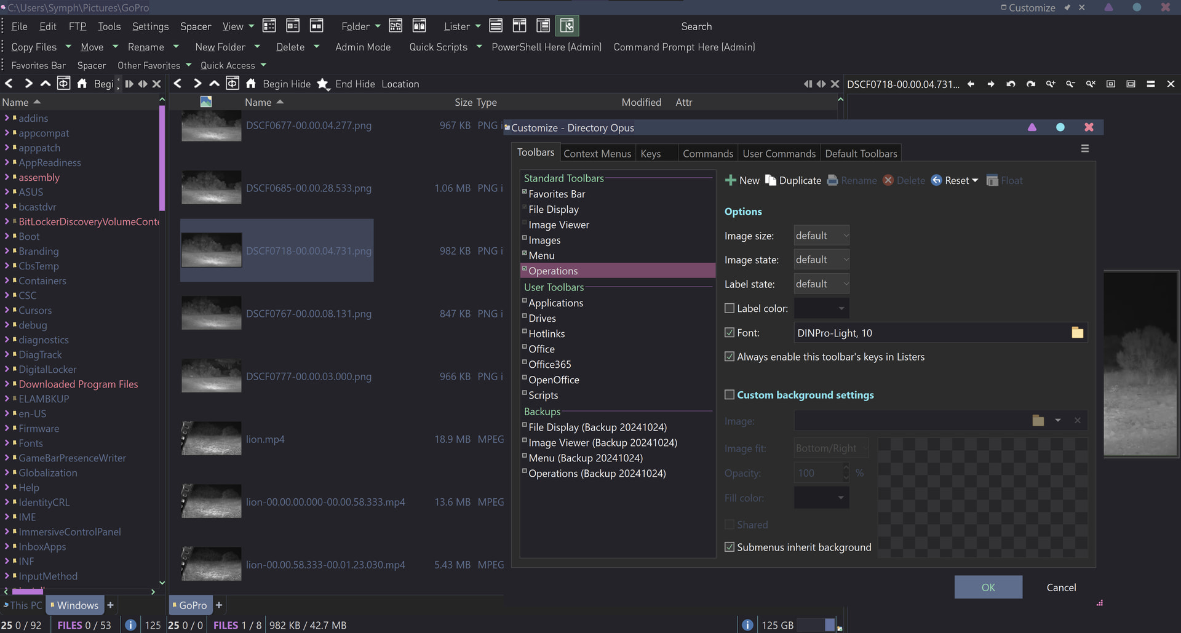Screen dimensions: 1181x633
Task: Expand the Reset dropdown arrow
Action: coord(975,180)
